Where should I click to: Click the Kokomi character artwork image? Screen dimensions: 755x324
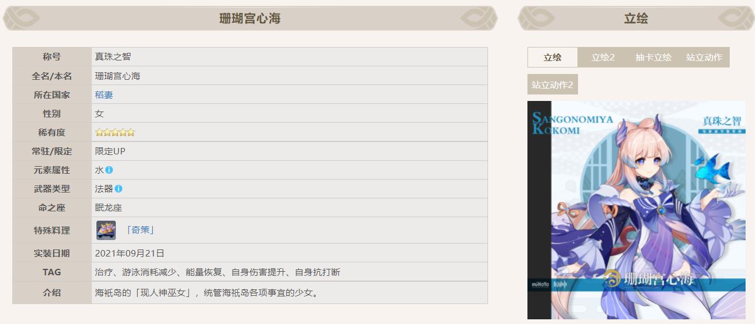pyautogui.click(x=636, y=210)
